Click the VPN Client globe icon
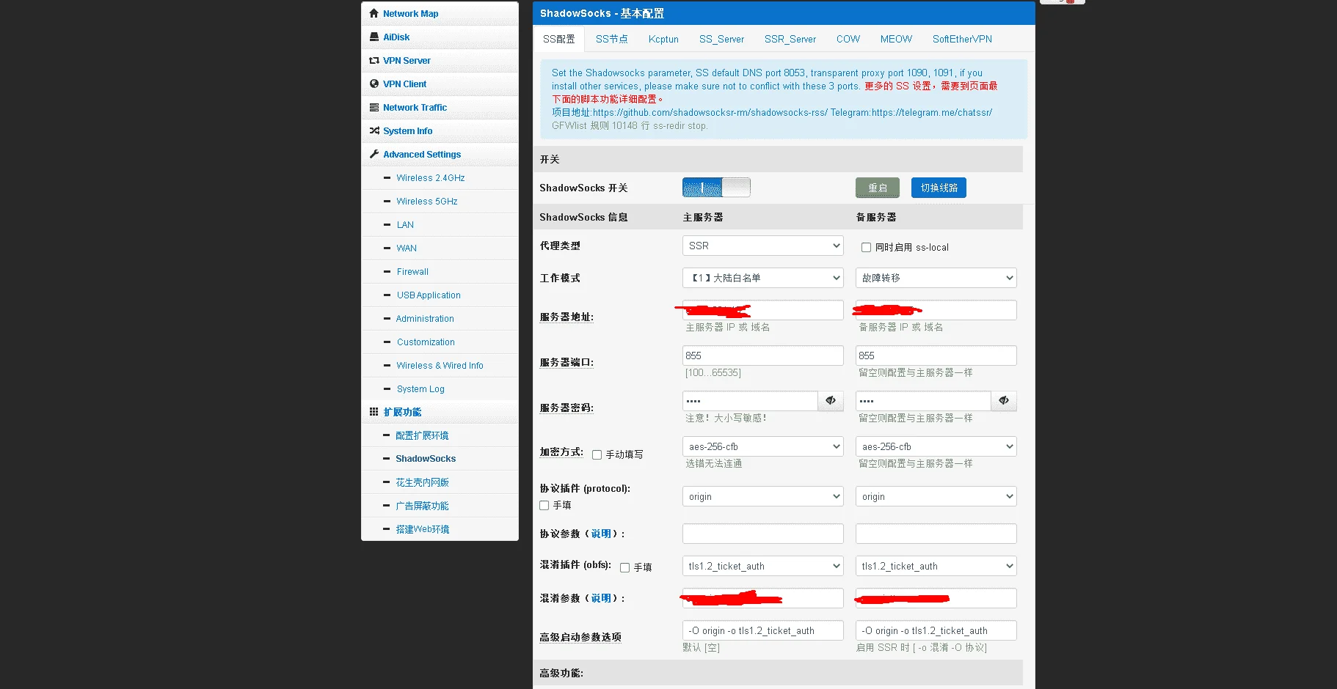This screenshot has height=689, width=1337. tap(374, 84)
